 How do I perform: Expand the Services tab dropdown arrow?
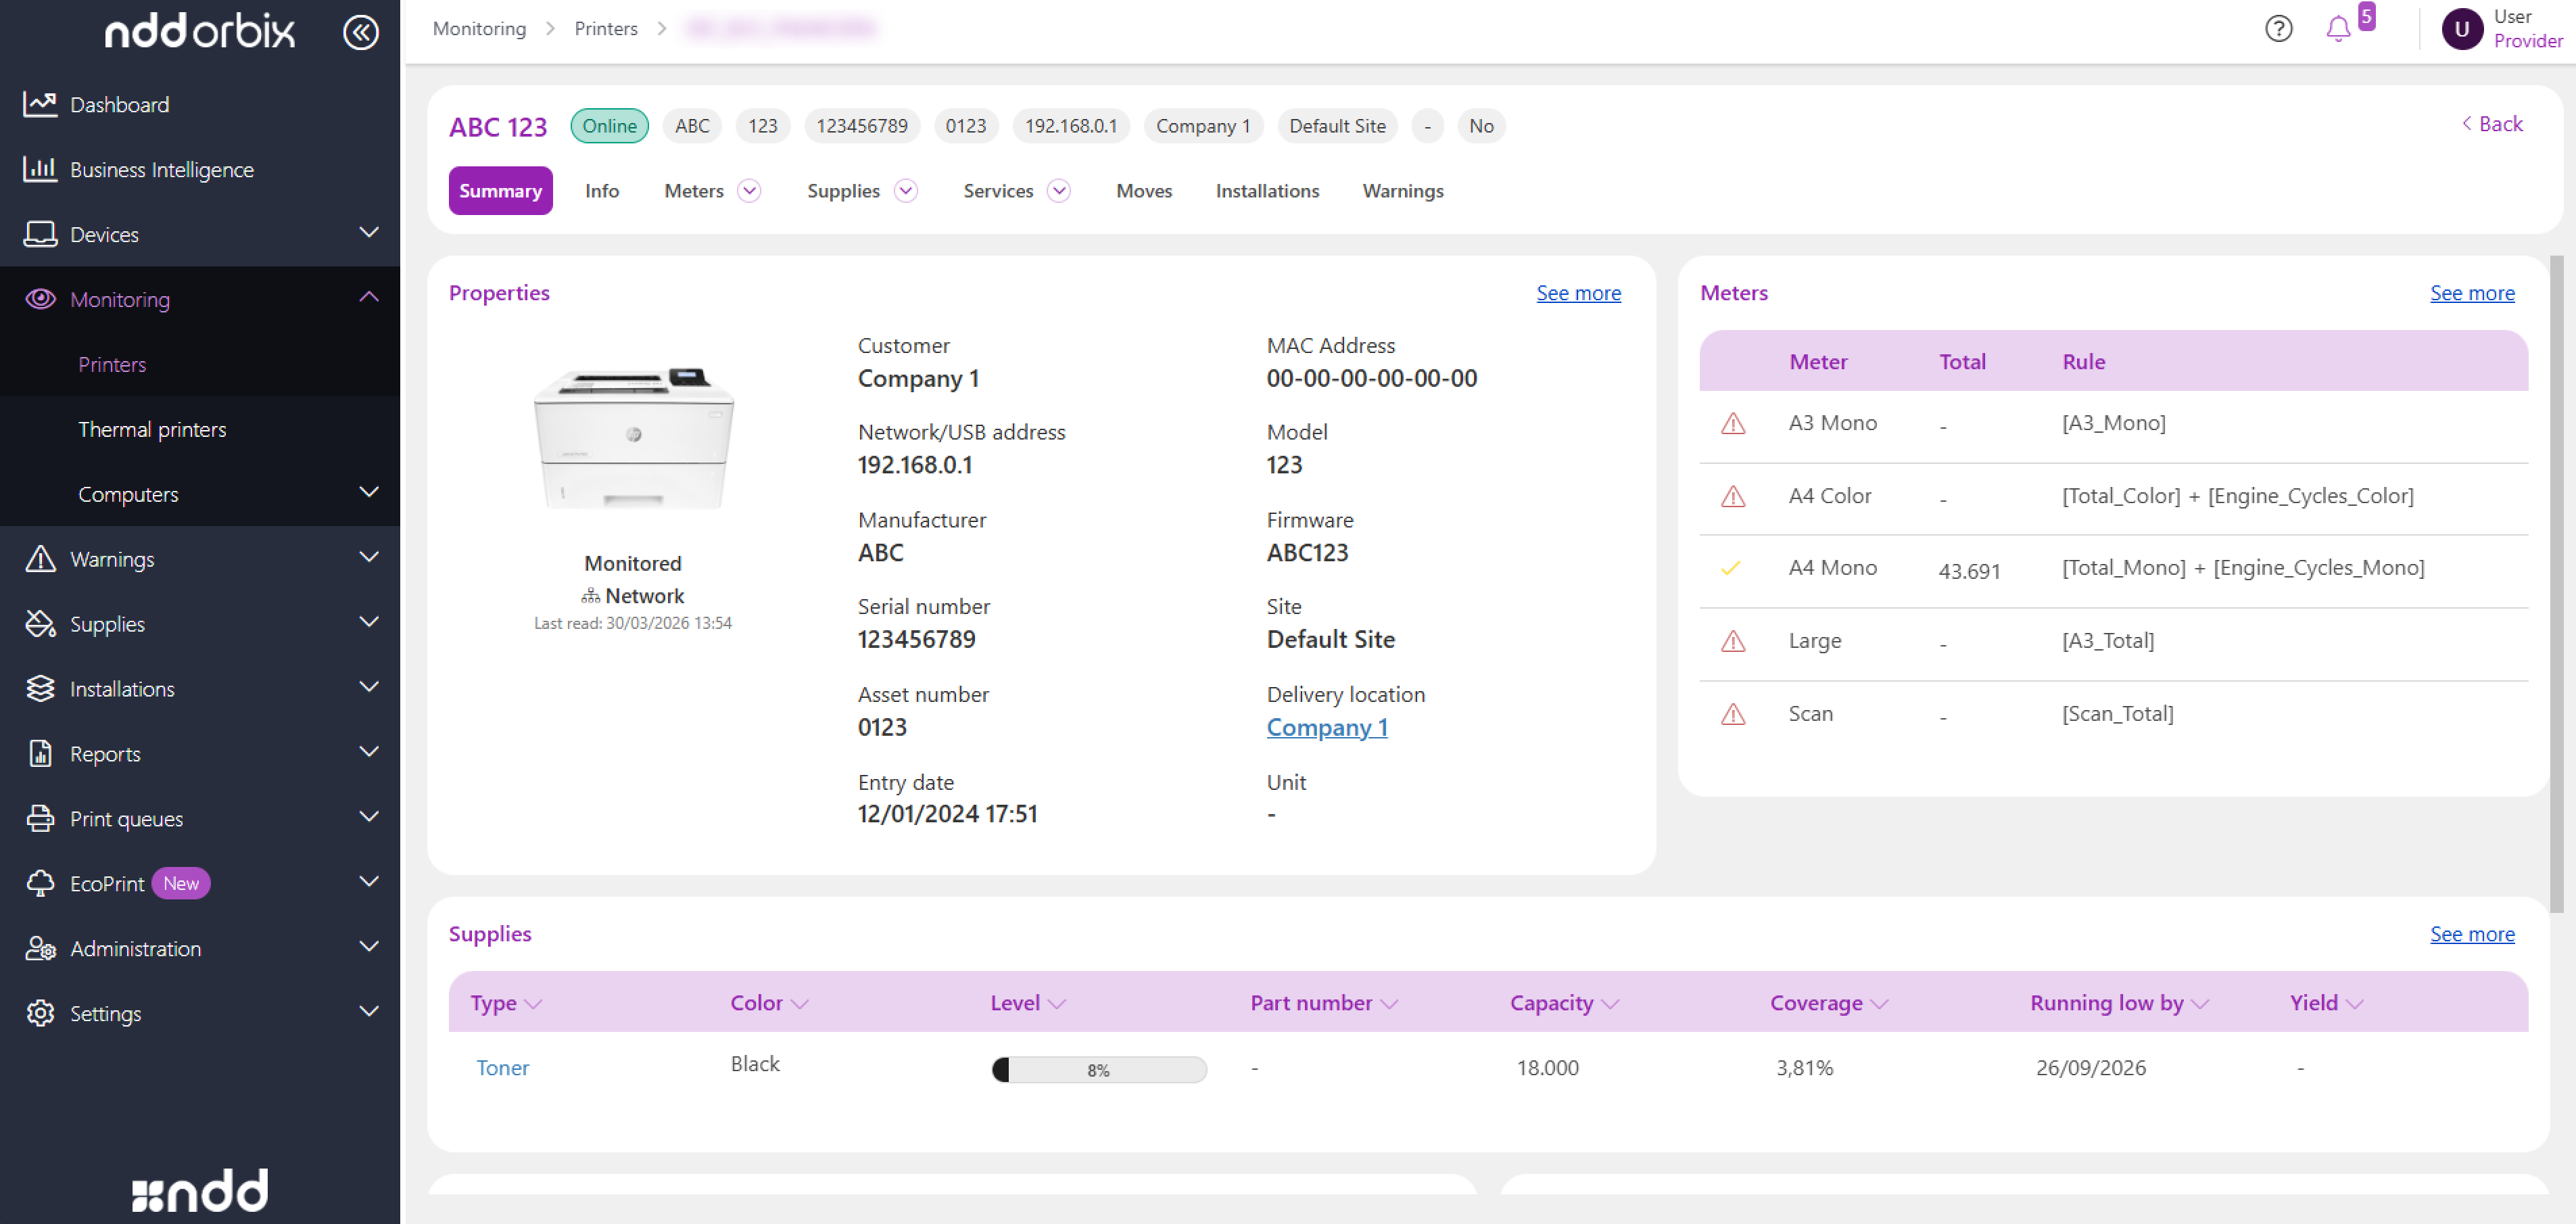[1058, 191]
